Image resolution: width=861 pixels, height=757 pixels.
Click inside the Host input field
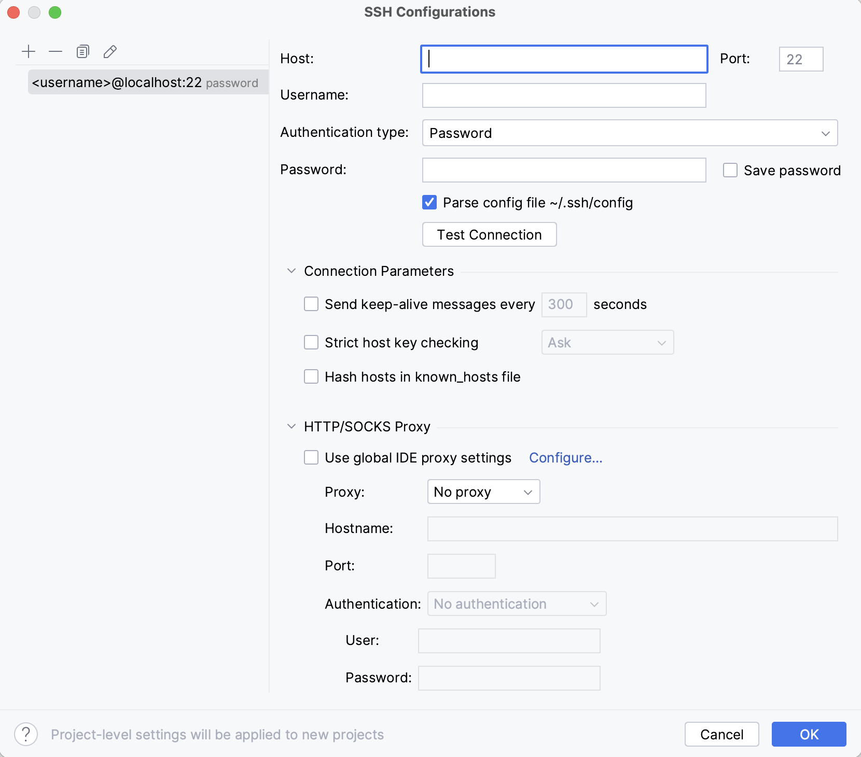click(x=564, y=59)
